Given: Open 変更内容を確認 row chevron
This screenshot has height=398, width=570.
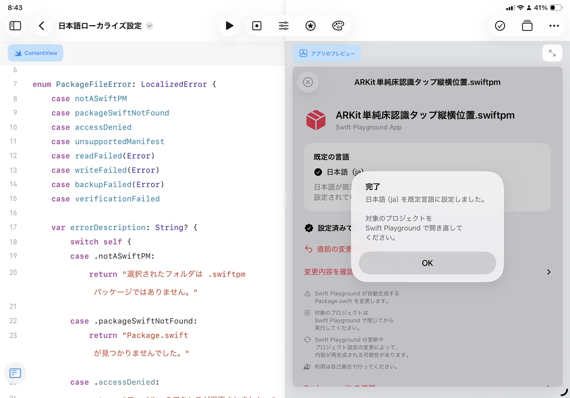Looking at the screenshot, I should 549,272.
